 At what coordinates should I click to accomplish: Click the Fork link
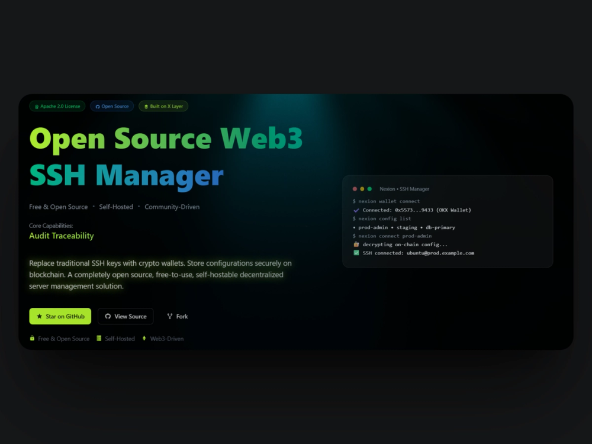point(178,316)
